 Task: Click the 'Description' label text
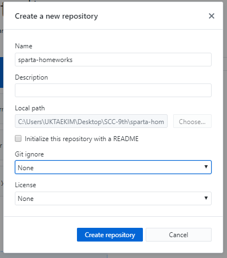(x=31, y=77)
